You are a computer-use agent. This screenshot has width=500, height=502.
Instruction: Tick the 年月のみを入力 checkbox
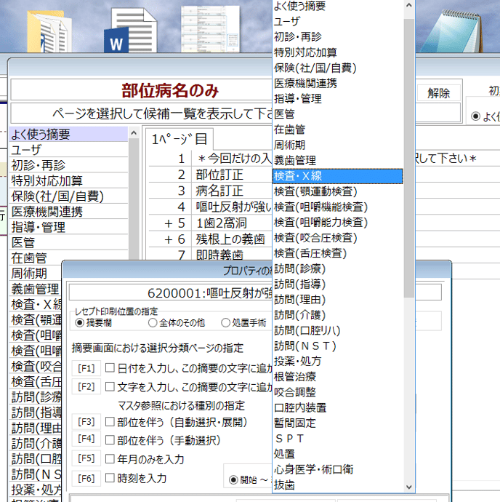click(x=110, y=459)
